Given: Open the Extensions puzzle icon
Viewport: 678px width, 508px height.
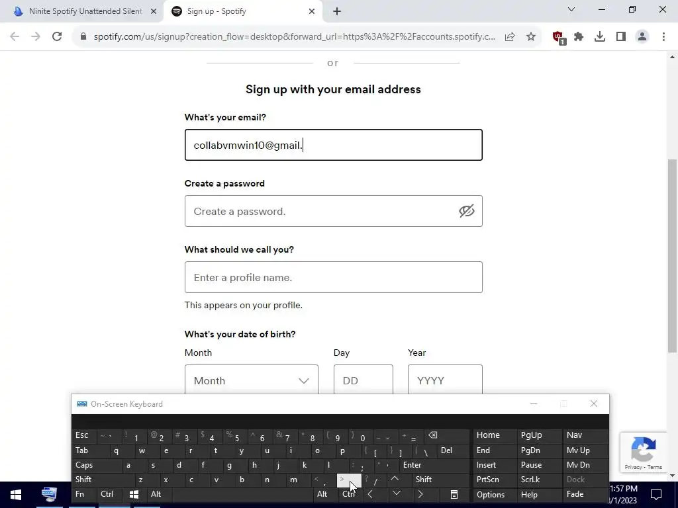Looking at the screenshot, I should tap(579, 37).
